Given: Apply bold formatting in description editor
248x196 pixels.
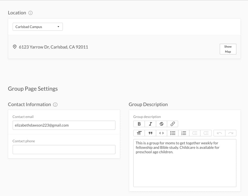Looking at the screenshot, I should [139, 124].
